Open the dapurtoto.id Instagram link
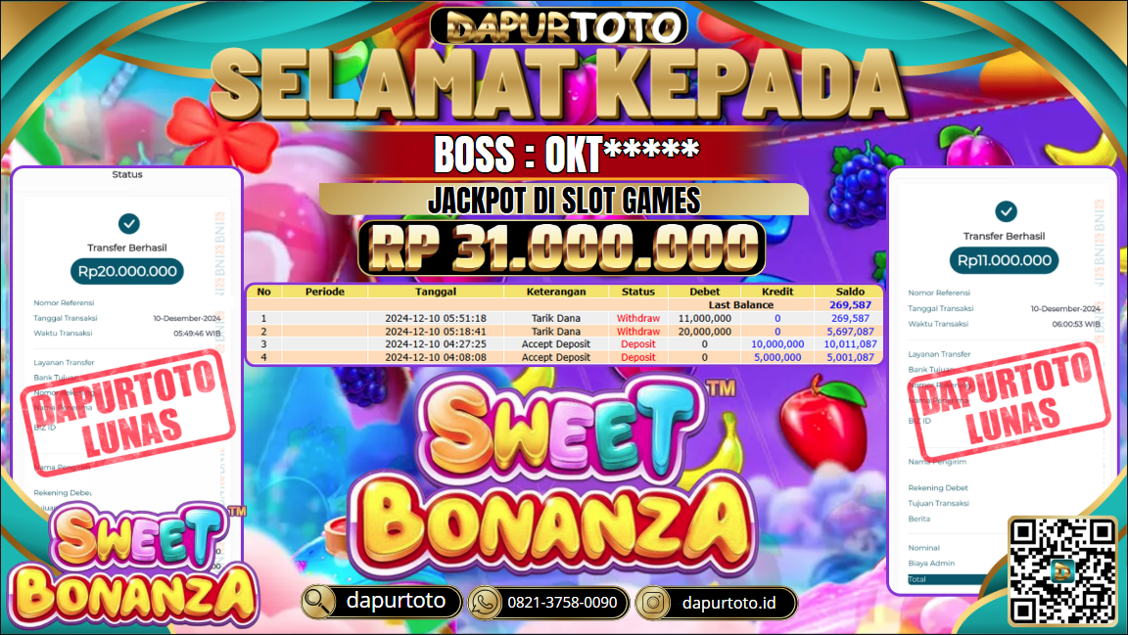 (x=728, y=603)
